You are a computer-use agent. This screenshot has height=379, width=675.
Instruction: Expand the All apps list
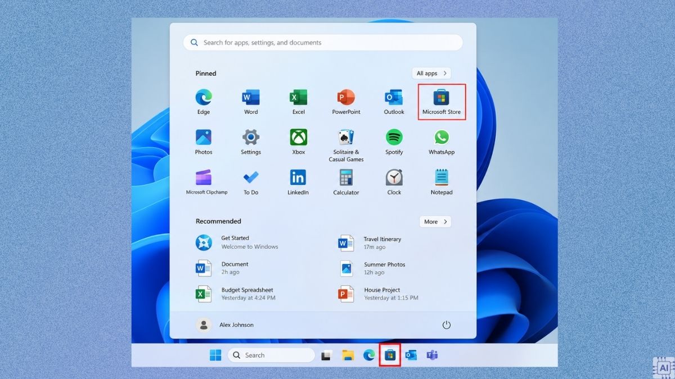[x=431, y=74]
